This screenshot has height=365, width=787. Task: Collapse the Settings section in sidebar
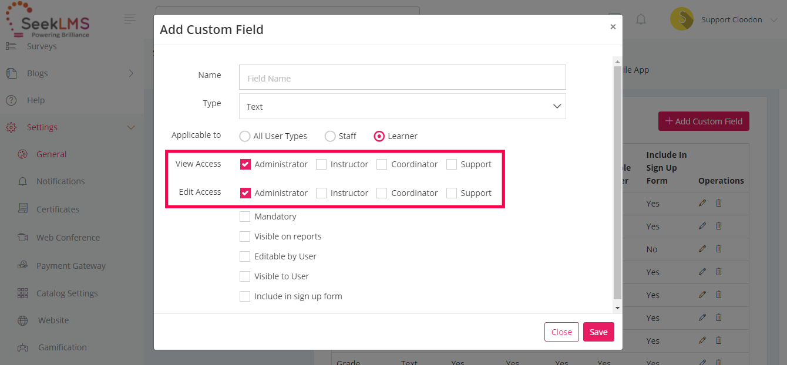(x=131, y=127)
